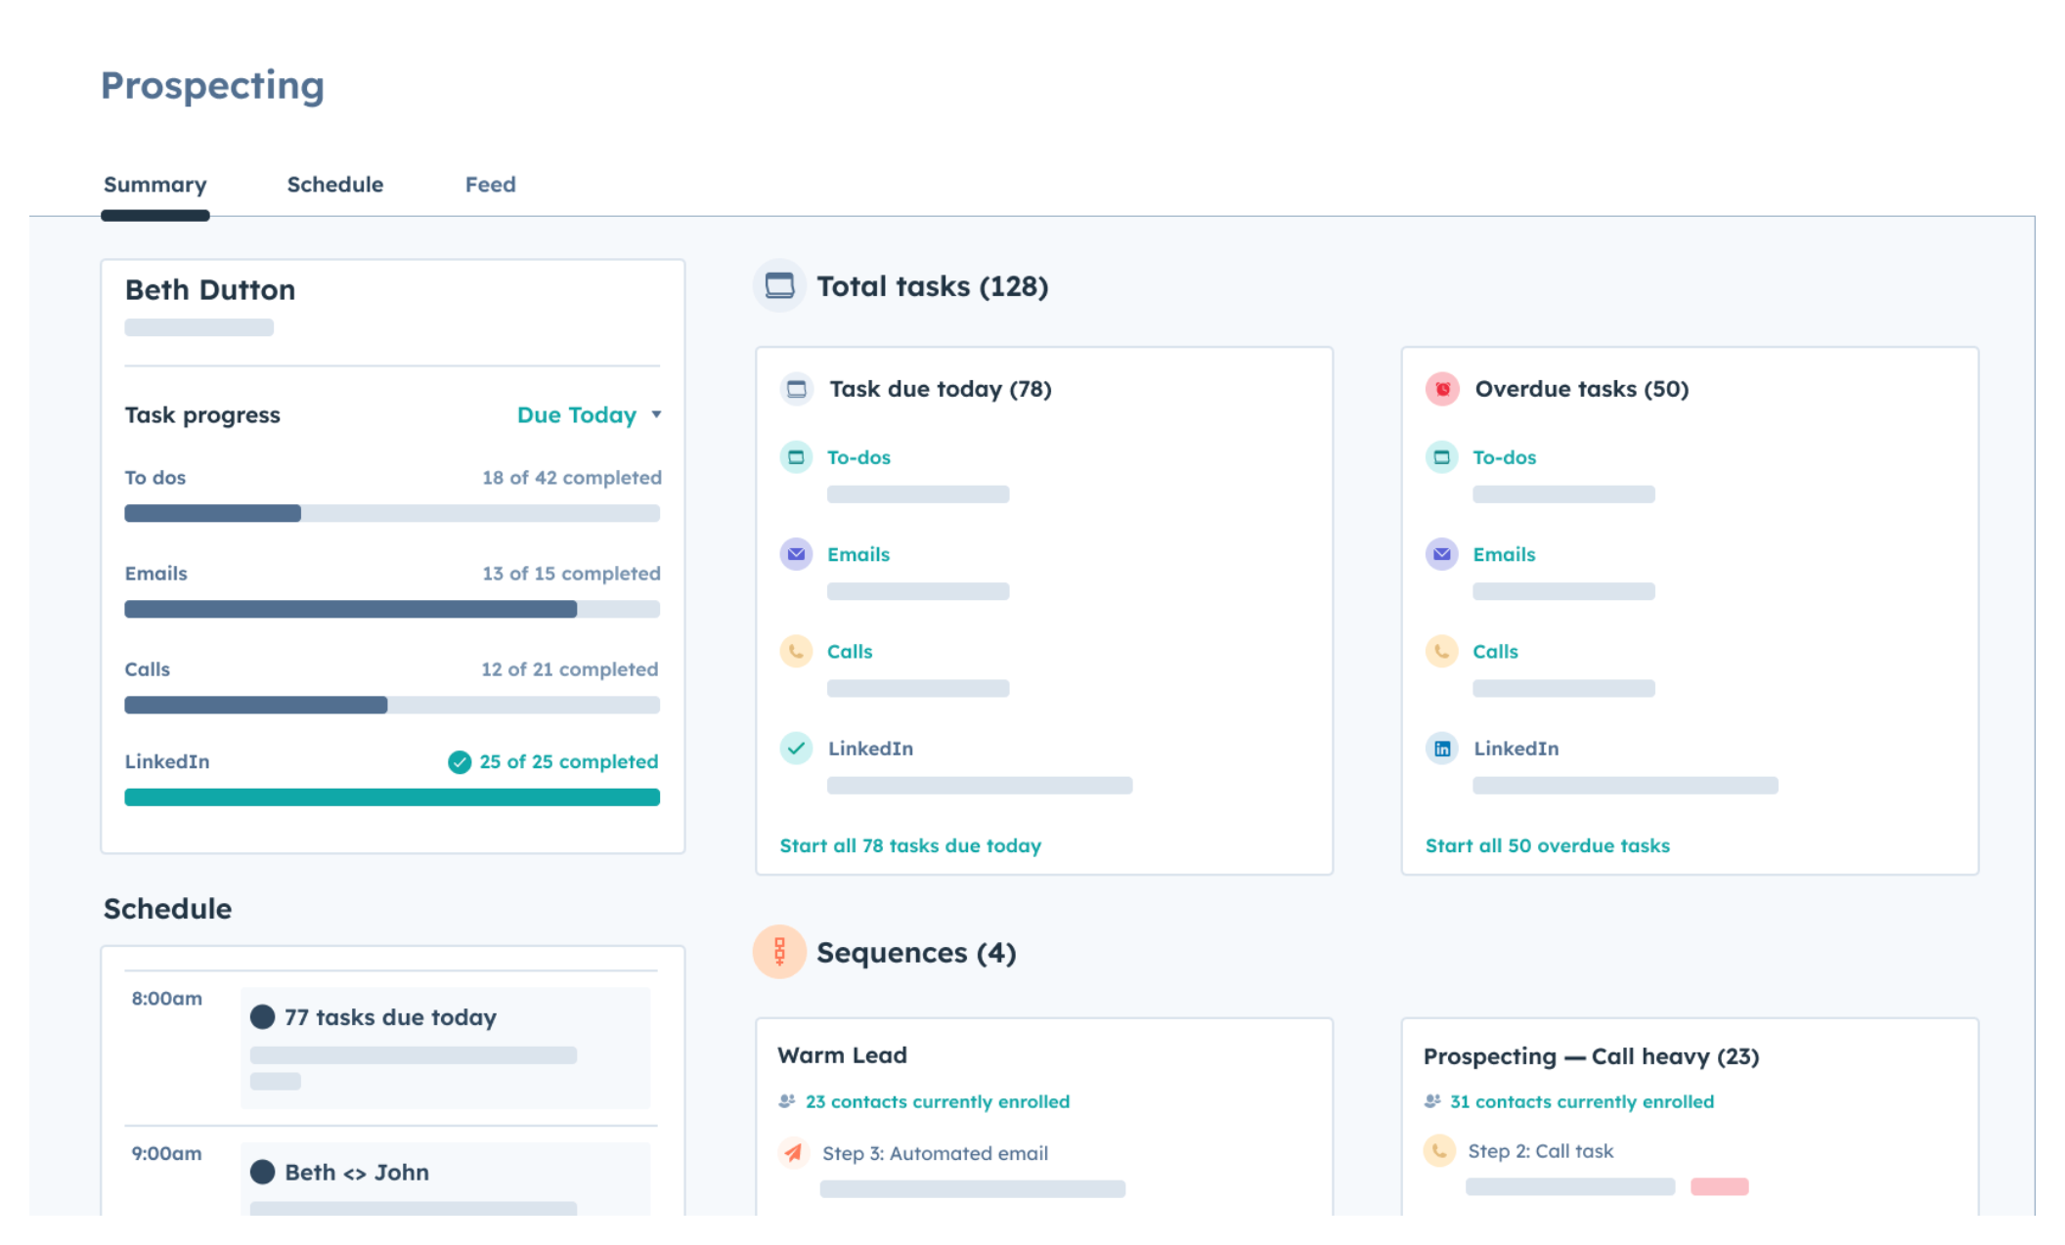
Task: Click the call task phone icon in Prospecting sequence
Action: (x=1439, y=1150)
